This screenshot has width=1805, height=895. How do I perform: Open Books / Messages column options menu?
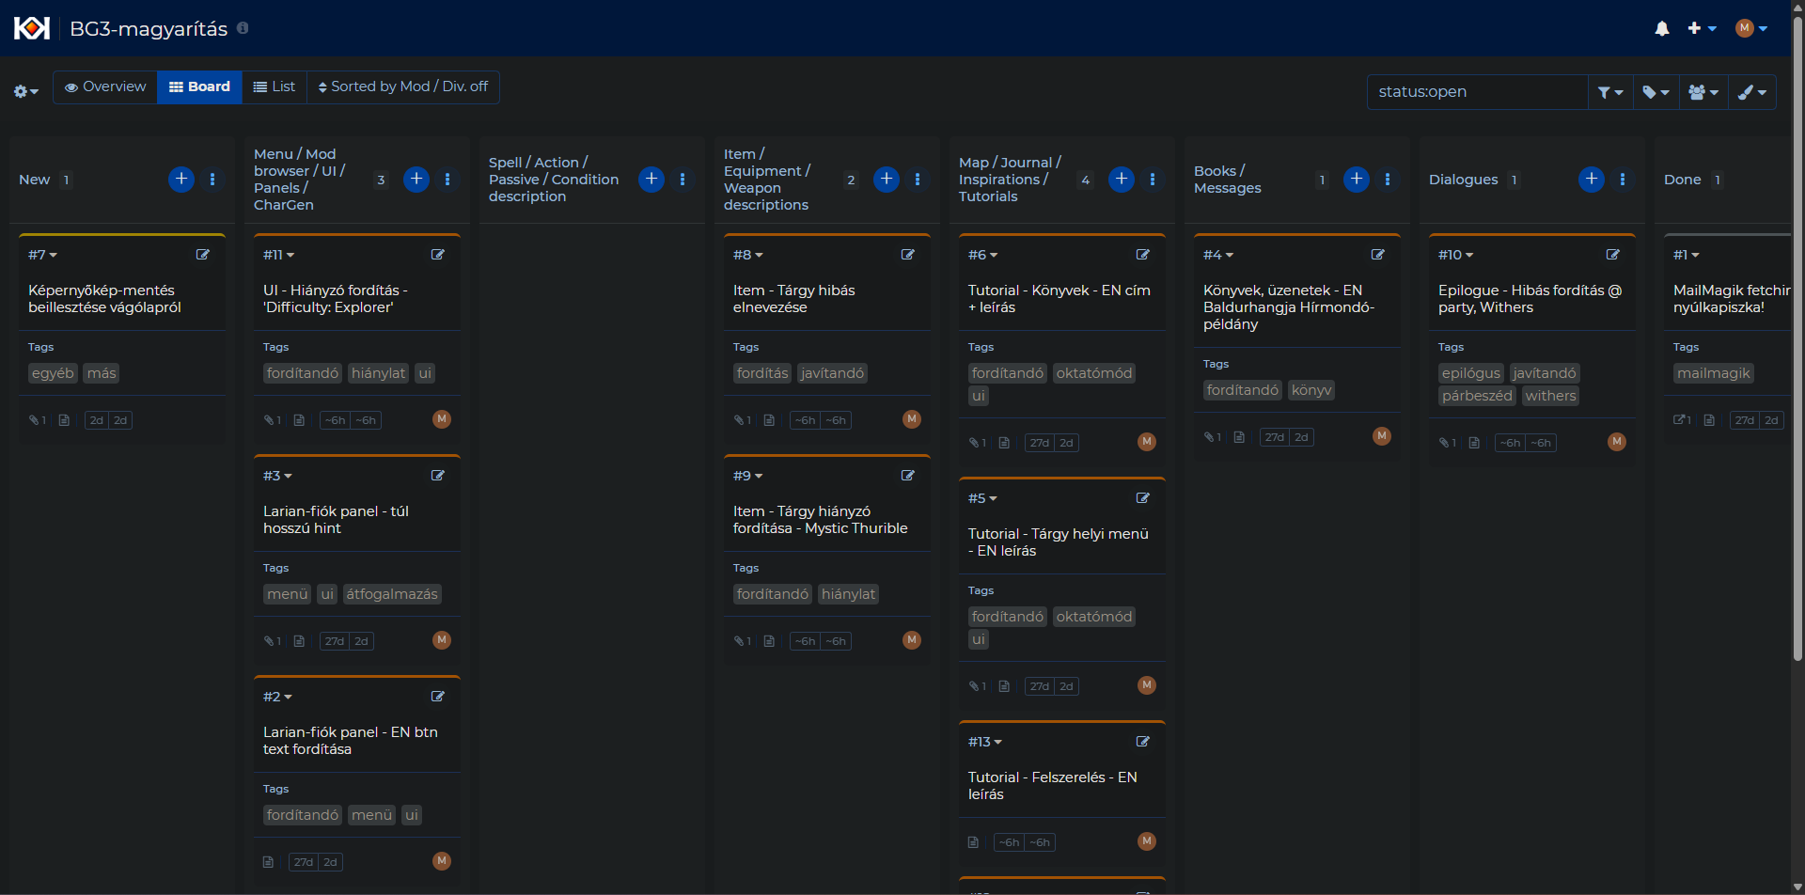1388,180
